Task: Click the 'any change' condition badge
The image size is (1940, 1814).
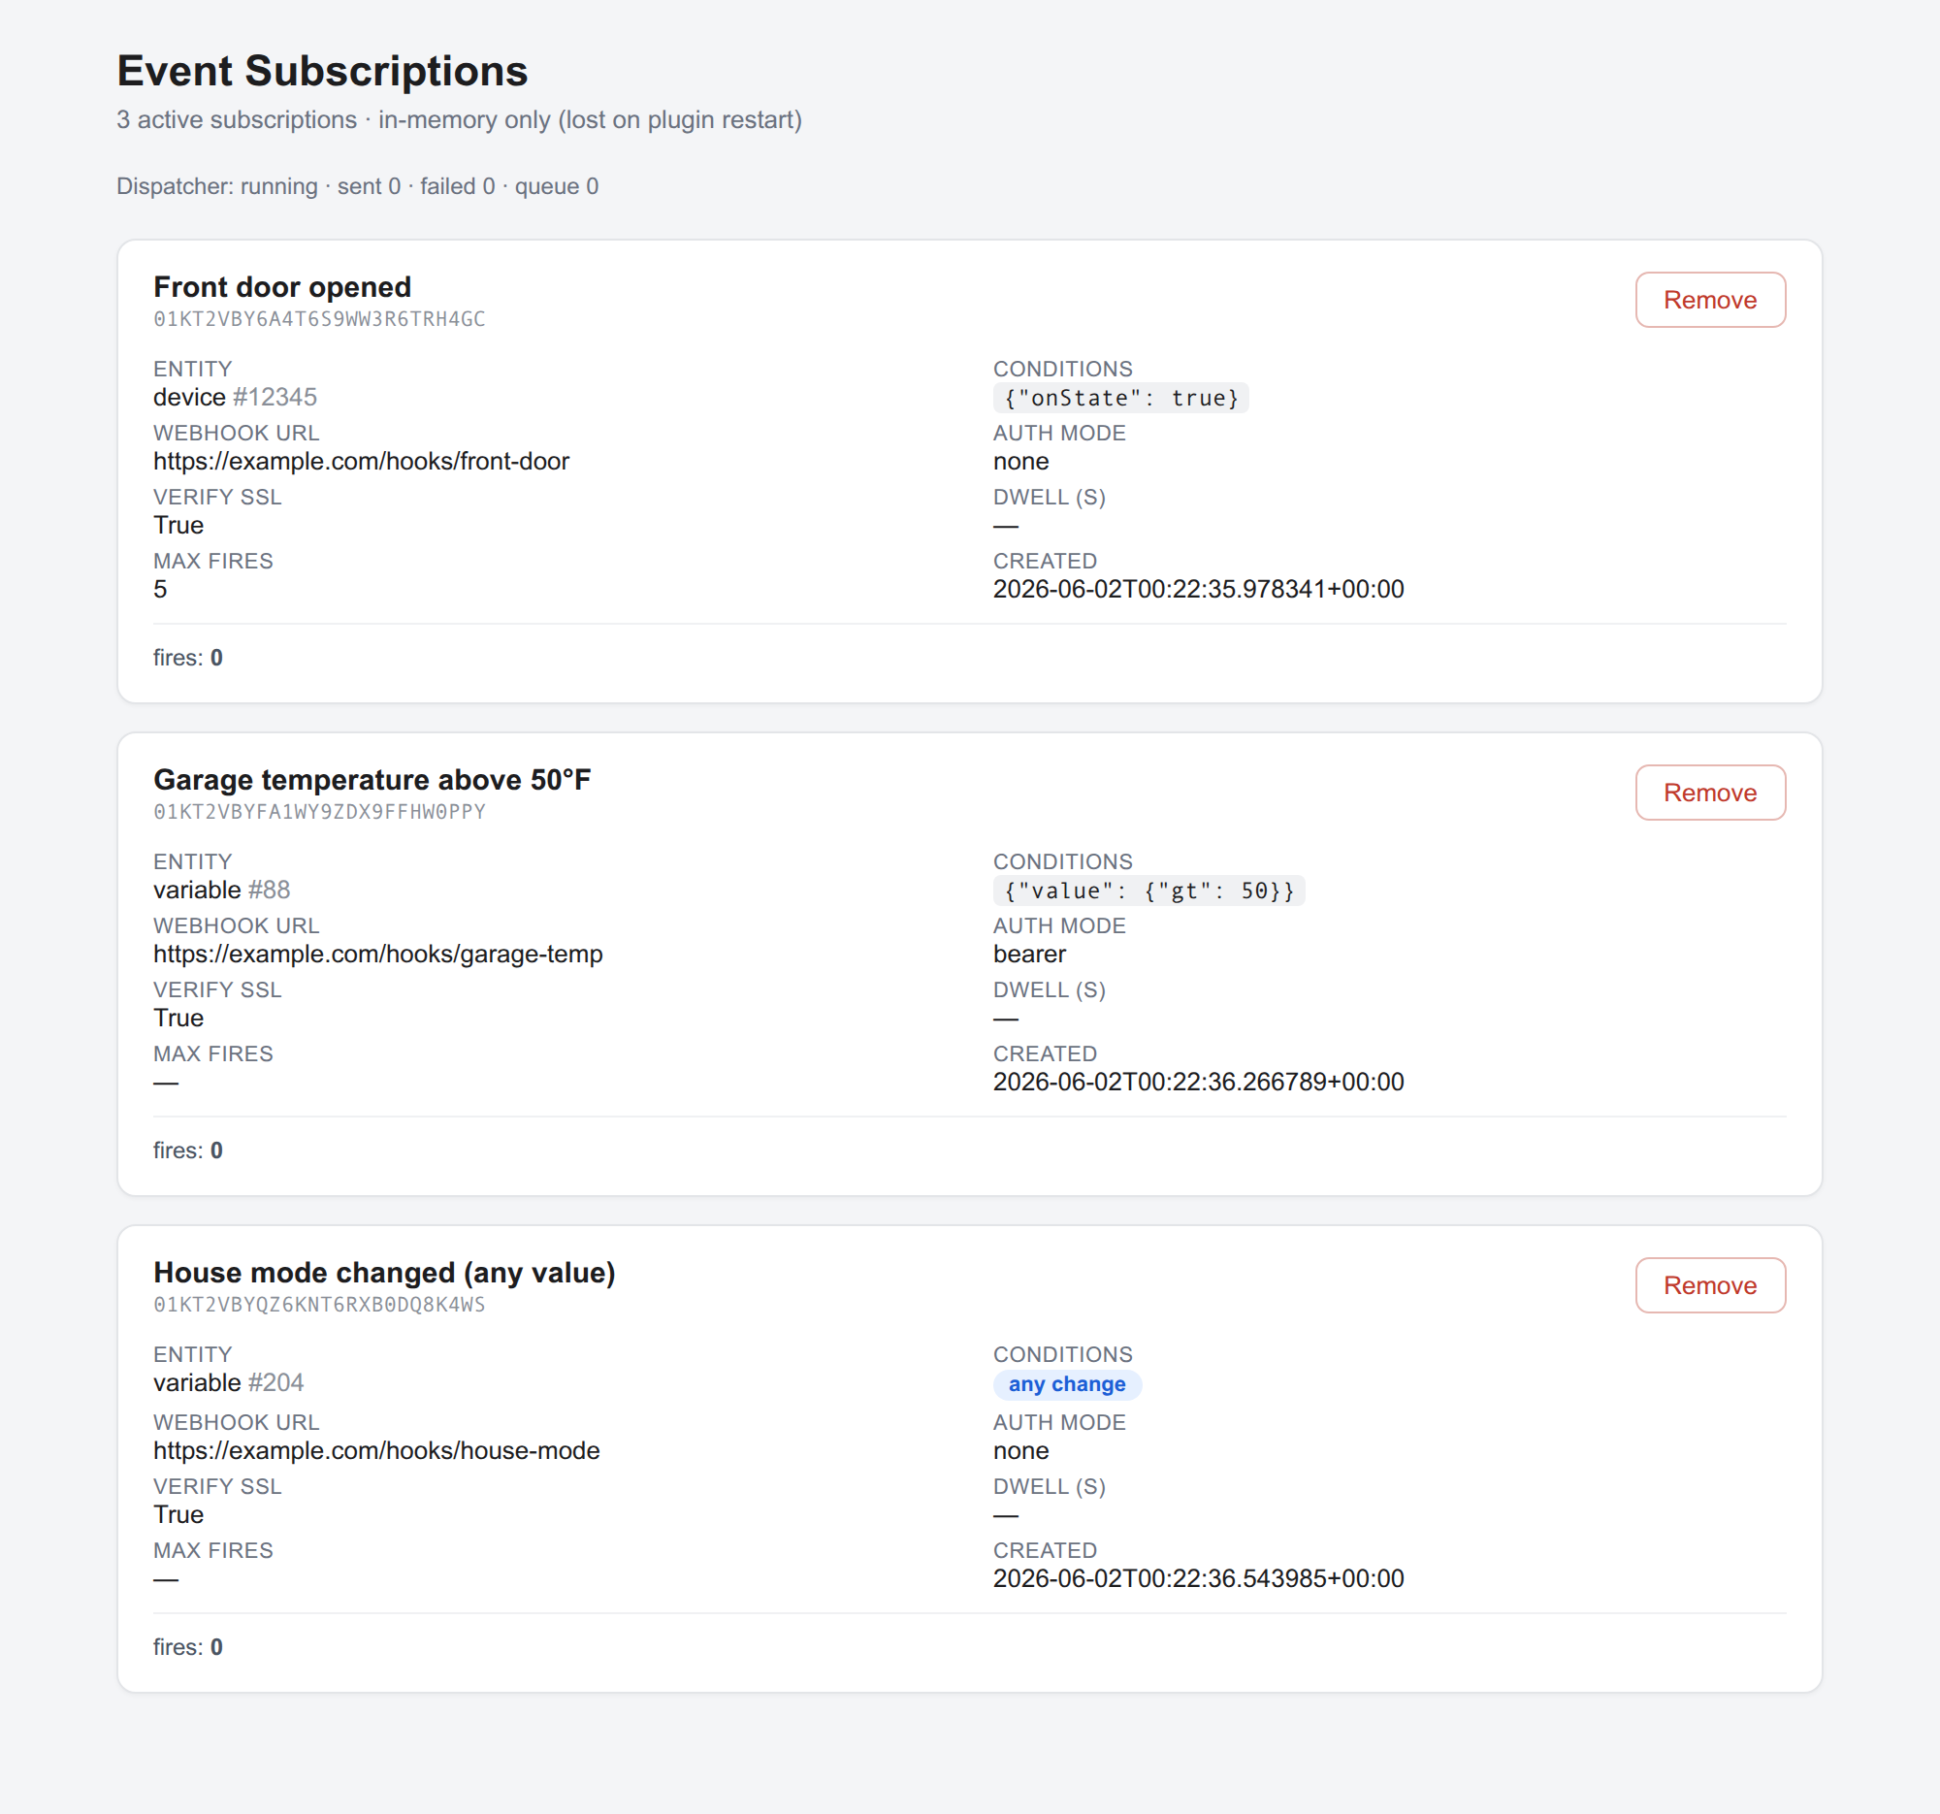Action: 1067,1384
